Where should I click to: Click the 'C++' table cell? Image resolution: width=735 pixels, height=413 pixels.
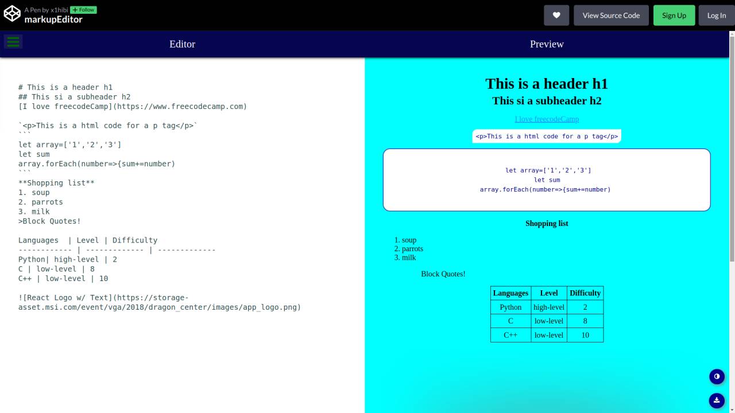pos(510,335)
